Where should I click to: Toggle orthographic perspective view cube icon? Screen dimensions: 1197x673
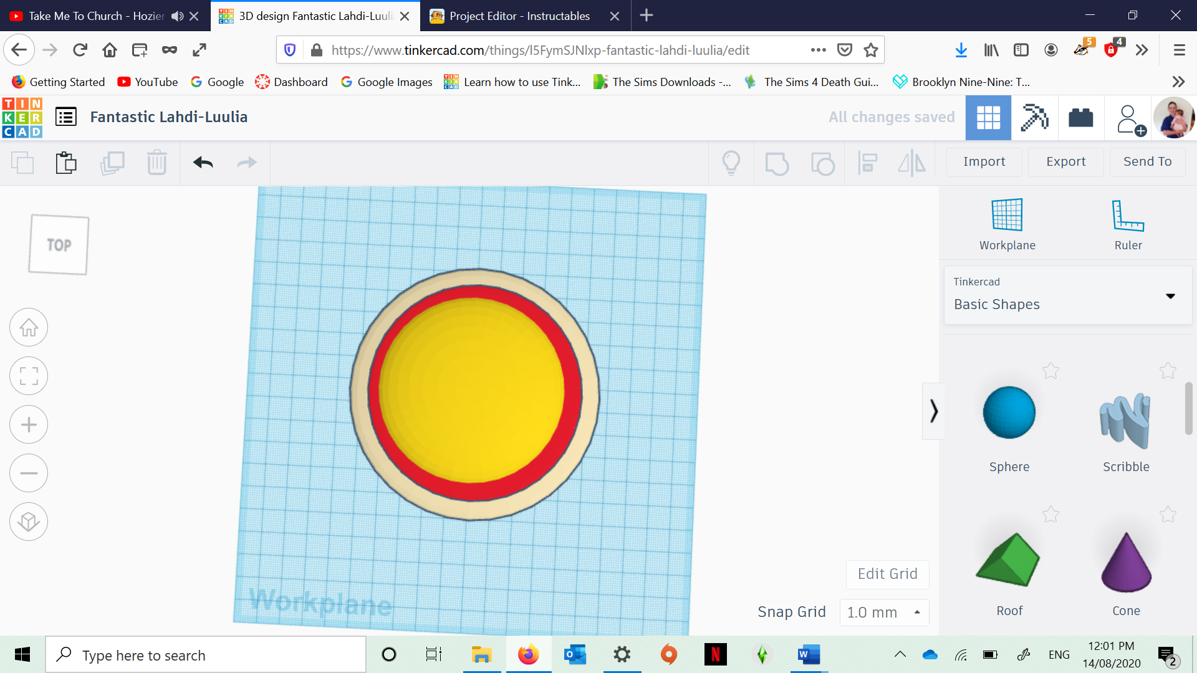[x=29, y=522]
